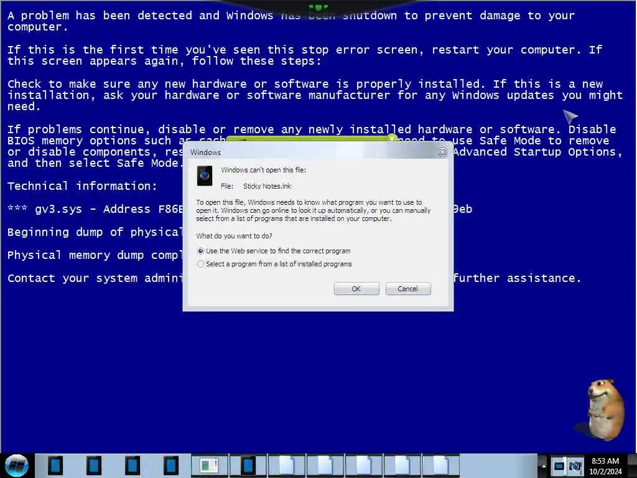The width and height of the screenshot is (637, 478).
Task: Click 'What do you want to do?' text
Action: [x=234, y=236]
